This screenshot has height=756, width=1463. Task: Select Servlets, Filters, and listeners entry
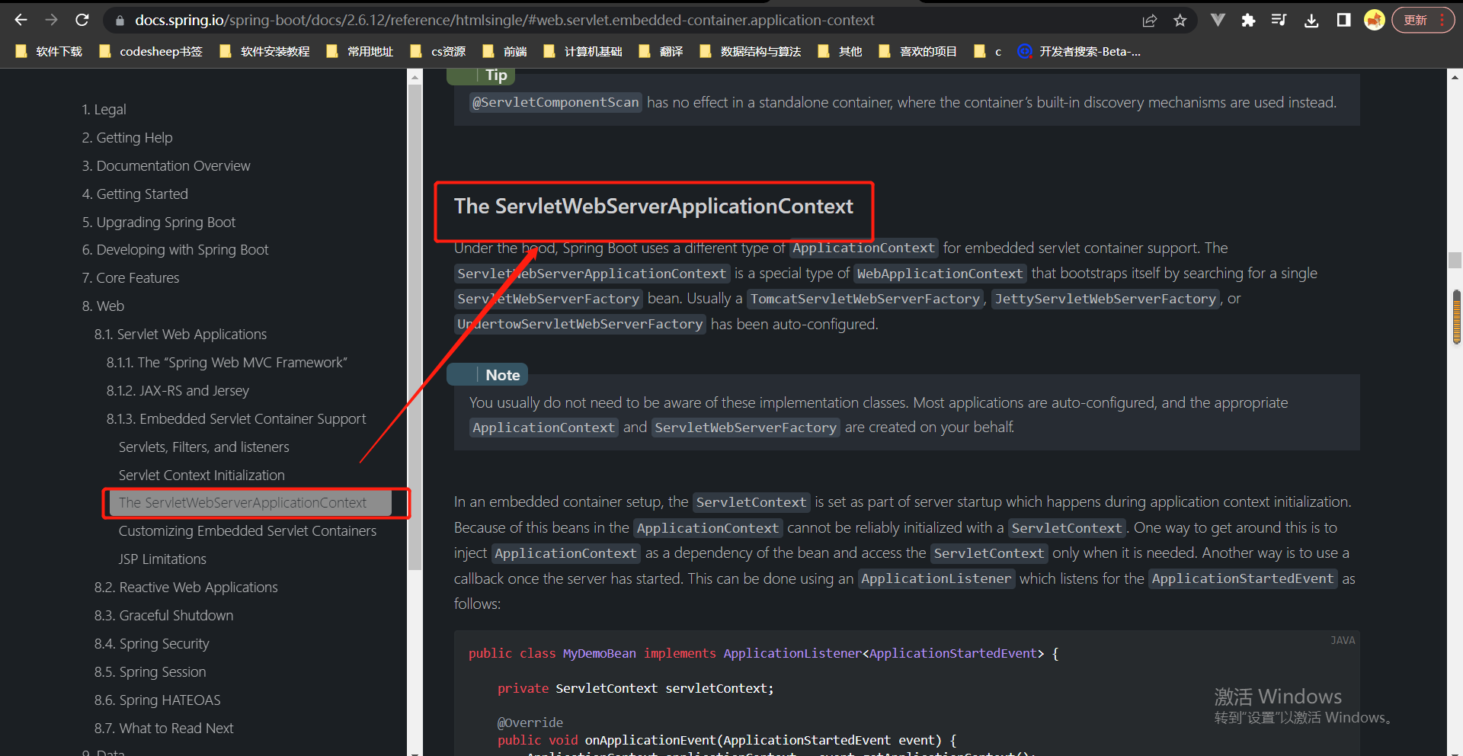[204, 447]
